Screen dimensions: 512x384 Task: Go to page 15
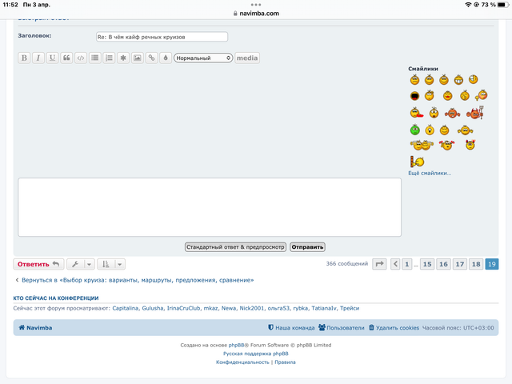(x=427, y=264)
